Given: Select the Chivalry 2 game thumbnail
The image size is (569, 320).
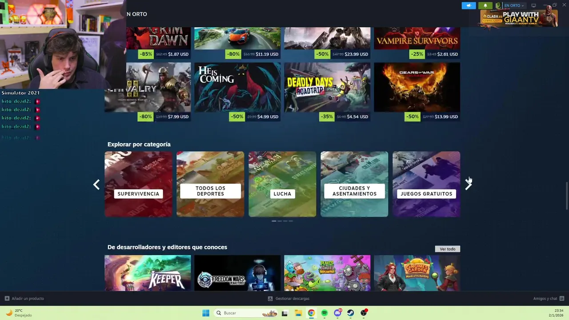Looking at the screenshot, I should click(148, 87).
